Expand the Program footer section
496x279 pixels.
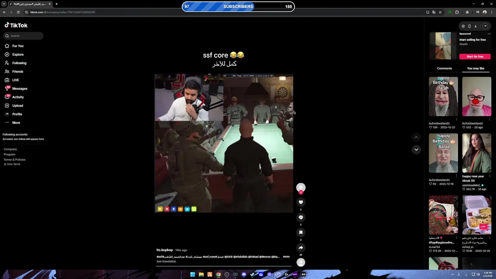(10, 154)
